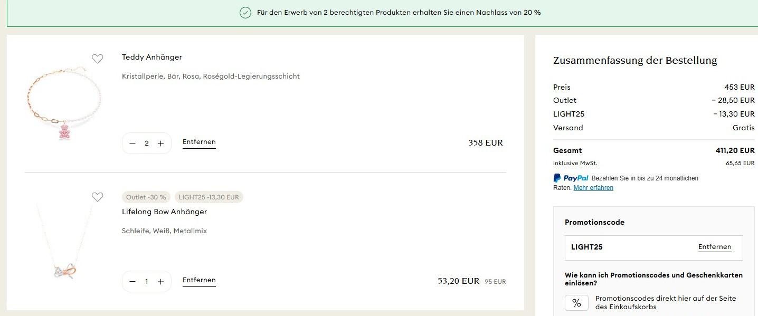The height and width of the screenshot is (316, 758).
Task: Click the percent promotion code icon
Action: tap(576, 303)
